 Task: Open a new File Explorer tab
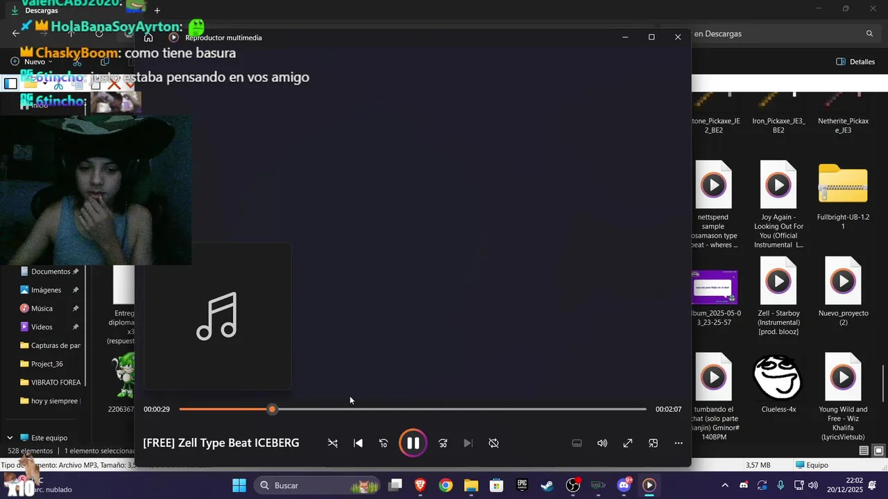point(157,10)
